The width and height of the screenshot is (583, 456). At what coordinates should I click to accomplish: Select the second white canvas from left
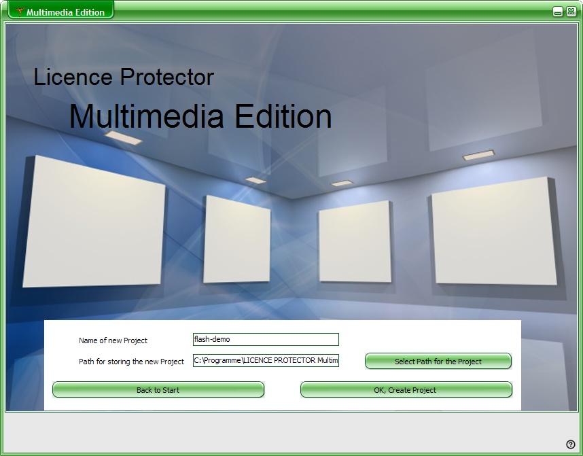tap(236, 239)
